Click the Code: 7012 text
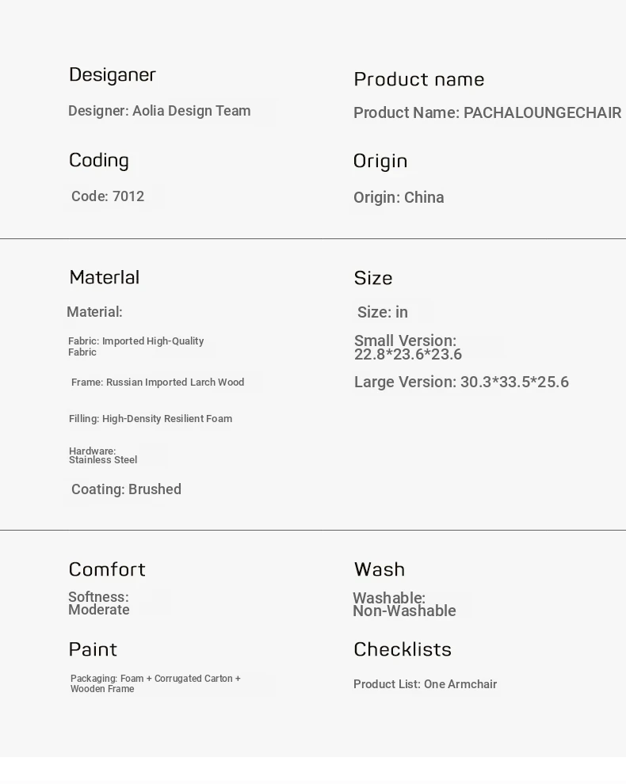 (108, 196)
